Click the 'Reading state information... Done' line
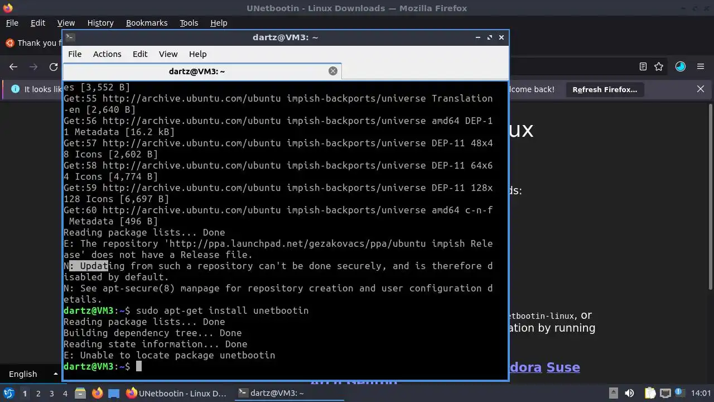Viewport: 714px width, 402px height. coord(155,344)
